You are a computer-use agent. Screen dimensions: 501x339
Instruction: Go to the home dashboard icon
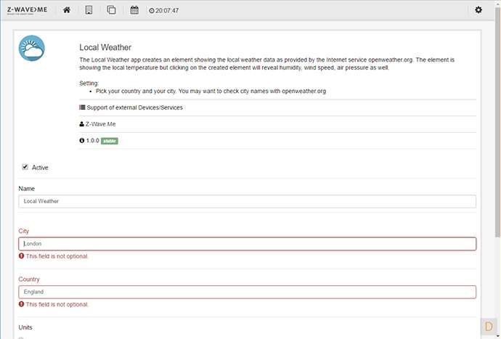(x=67, y=10)
